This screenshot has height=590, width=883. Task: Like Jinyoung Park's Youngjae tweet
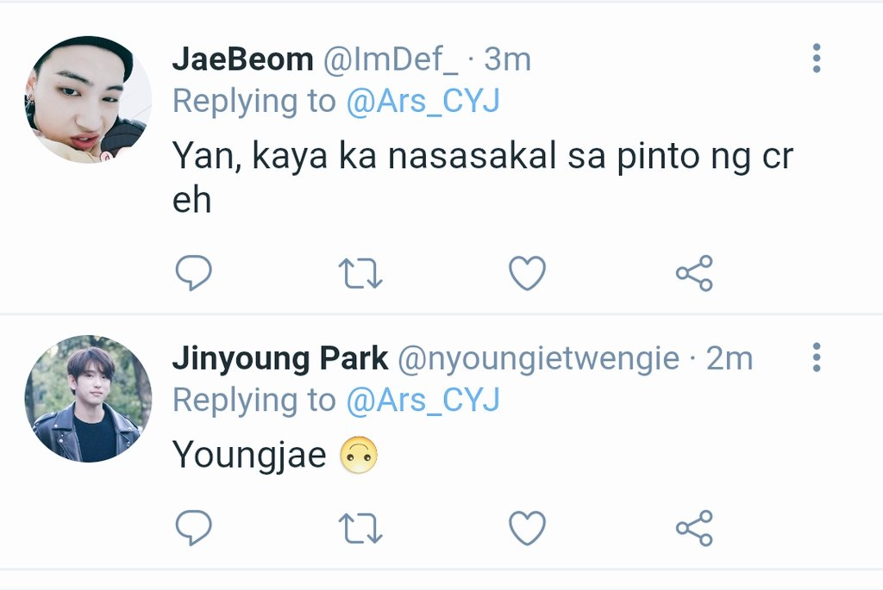[527, 528]
